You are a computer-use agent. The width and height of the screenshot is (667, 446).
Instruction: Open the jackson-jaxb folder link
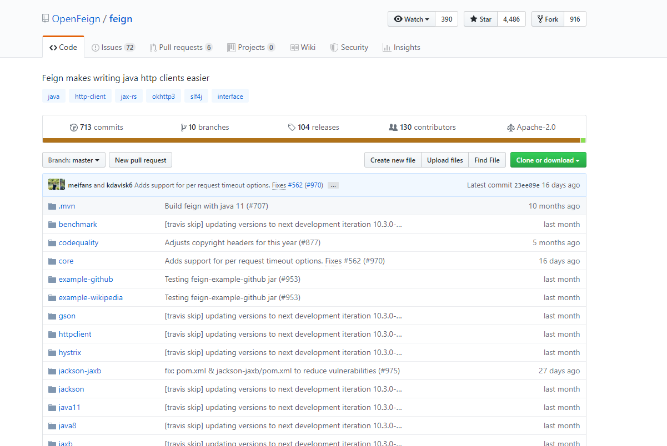tap(79, 371)
